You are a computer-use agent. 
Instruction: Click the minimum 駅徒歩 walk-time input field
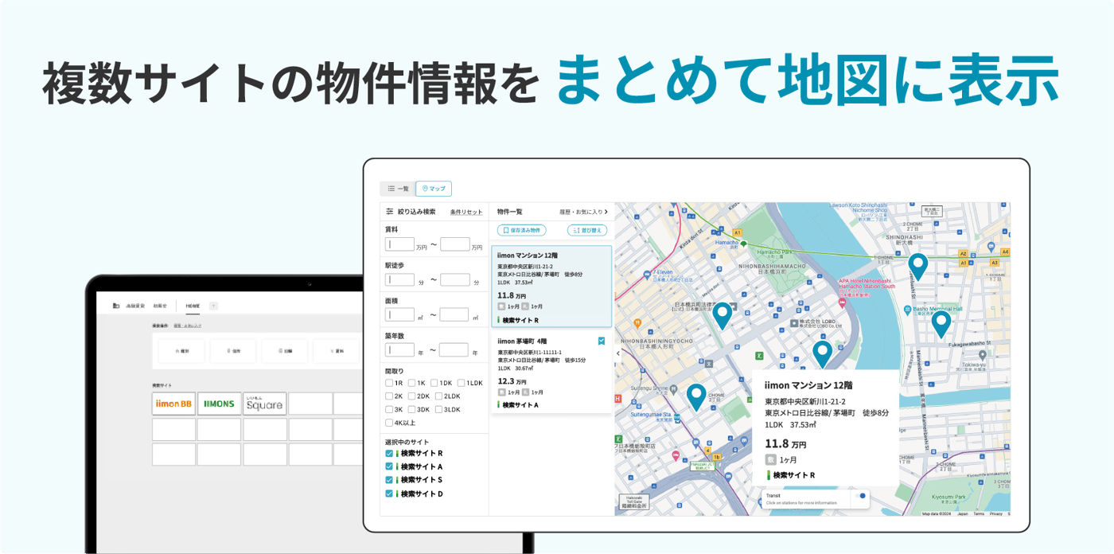400,279
